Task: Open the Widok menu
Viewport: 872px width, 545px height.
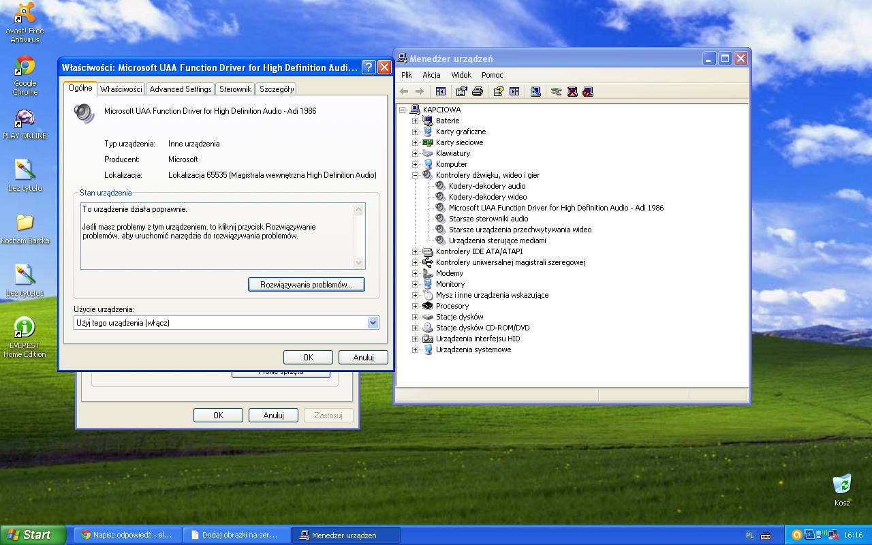Action: point(461,75)
